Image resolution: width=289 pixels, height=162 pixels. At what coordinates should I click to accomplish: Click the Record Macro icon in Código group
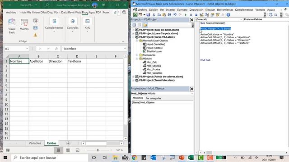(35, 21)
